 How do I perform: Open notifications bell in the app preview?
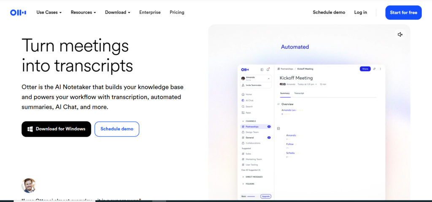click(x=268, y=69)
